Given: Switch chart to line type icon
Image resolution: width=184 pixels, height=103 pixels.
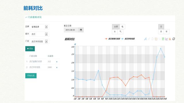Looking at the screenshot, I should [x=166, y=39].
